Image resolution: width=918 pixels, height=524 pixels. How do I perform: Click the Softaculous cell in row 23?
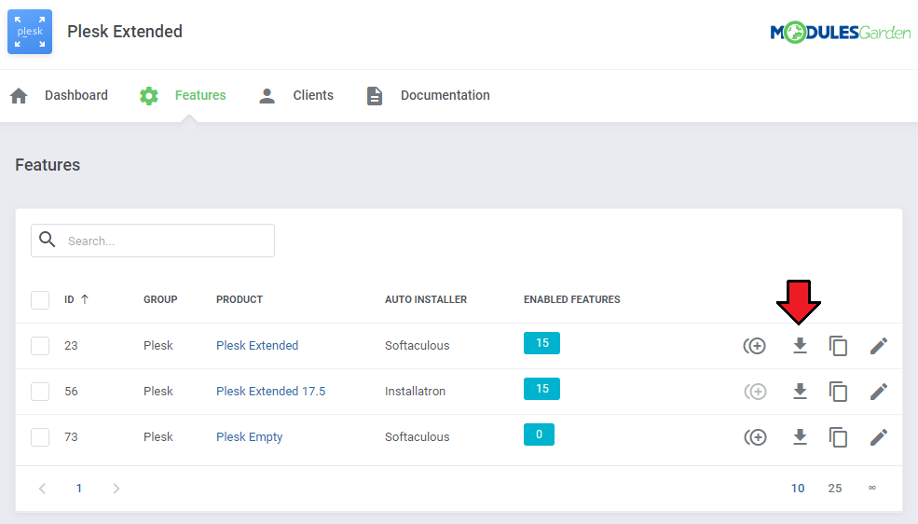pos(417,345)
